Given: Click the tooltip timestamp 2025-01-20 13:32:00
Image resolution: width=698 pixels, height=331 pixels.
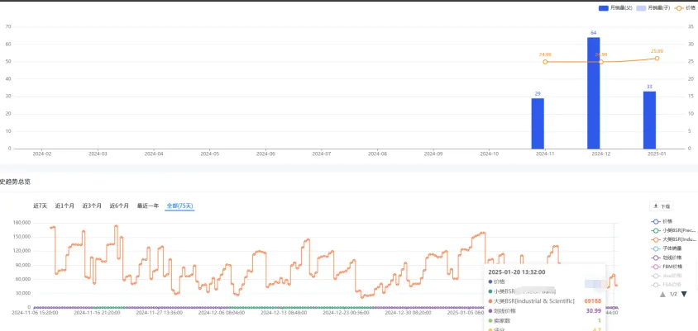Looking at the screenshot, I should pos(517,272).
